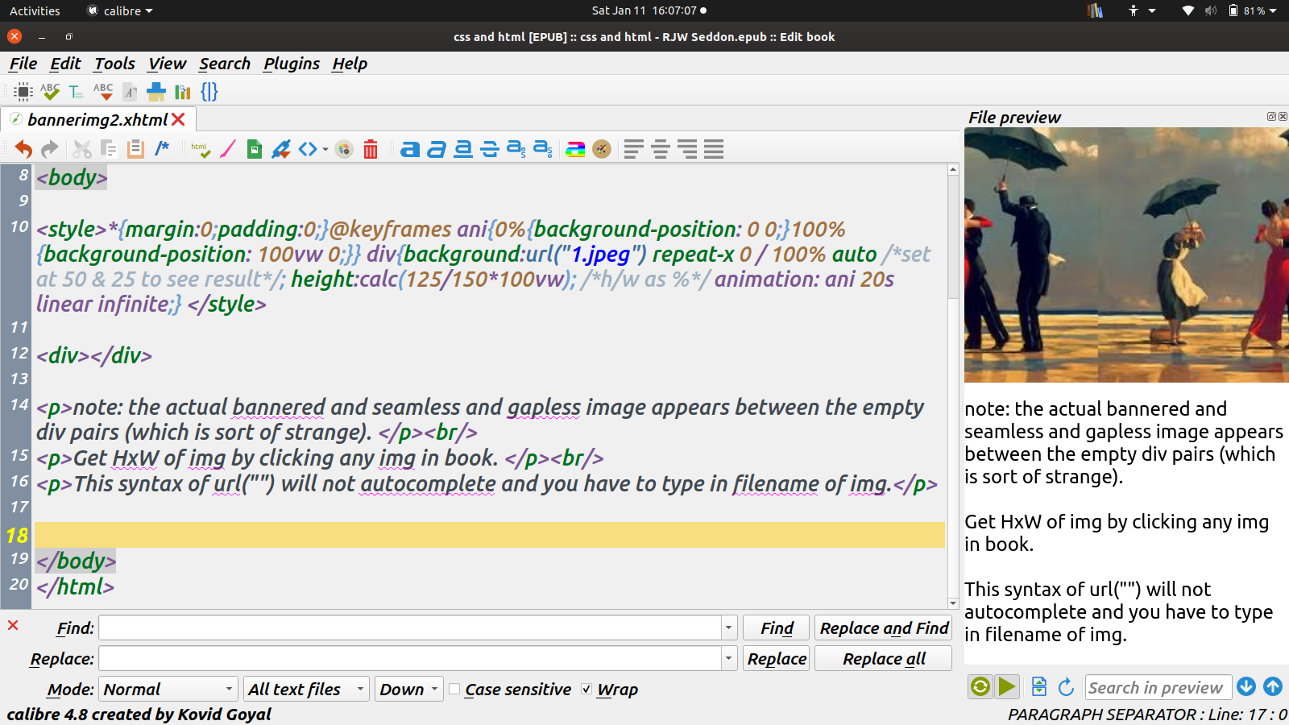Open the View menu

click(x=167, y=64)
